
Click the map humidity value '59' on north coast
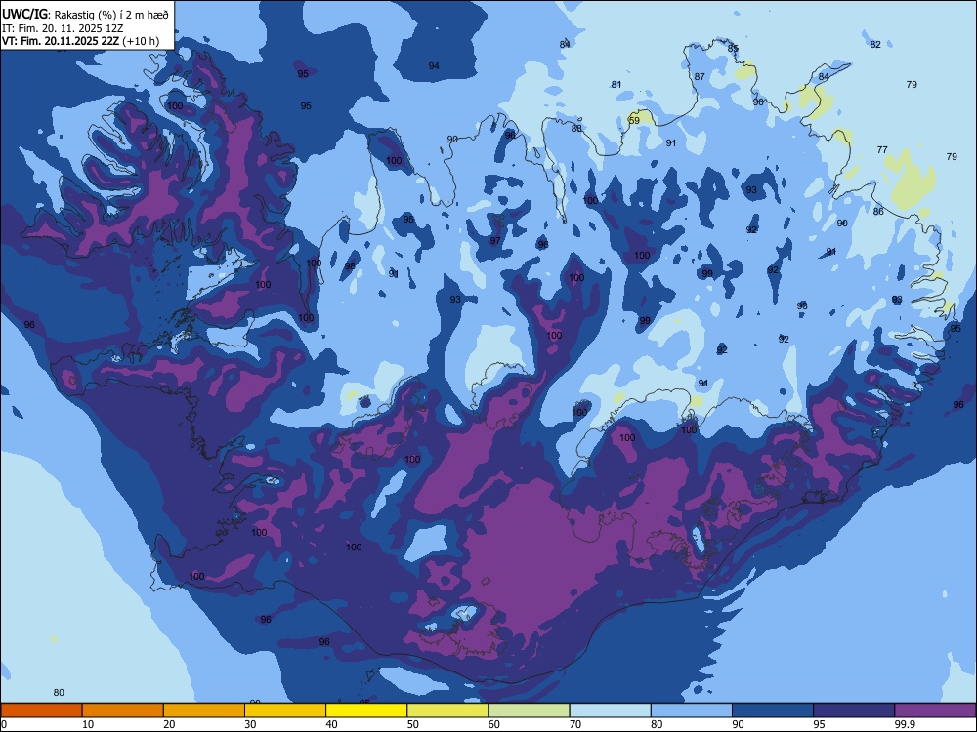(x=634, y=120)
